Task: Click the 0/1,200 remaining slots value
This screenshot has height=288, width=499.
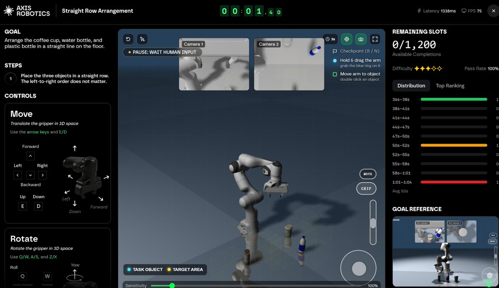Action: [414, 44]
